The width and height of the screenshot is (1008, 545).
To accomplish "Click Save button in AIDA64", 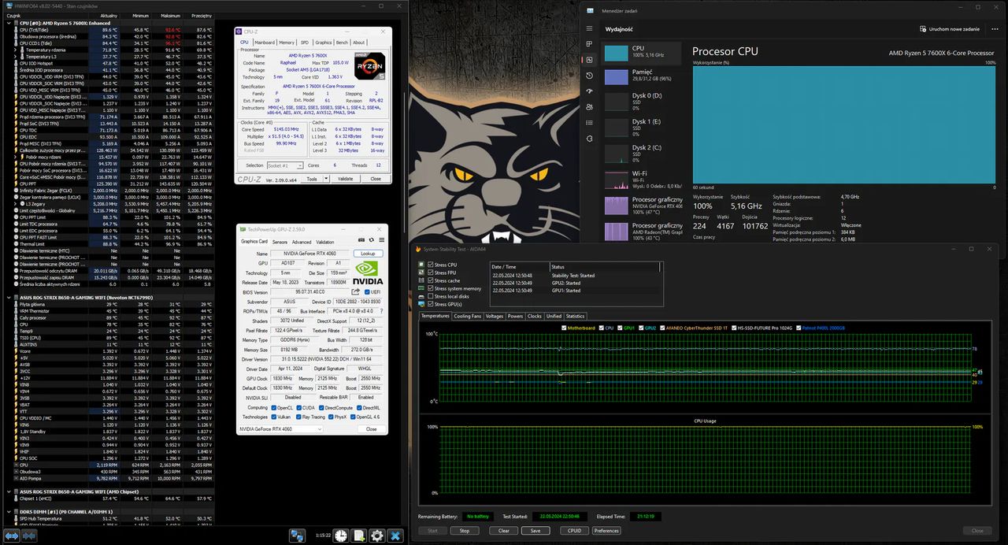I will (535, 531).
